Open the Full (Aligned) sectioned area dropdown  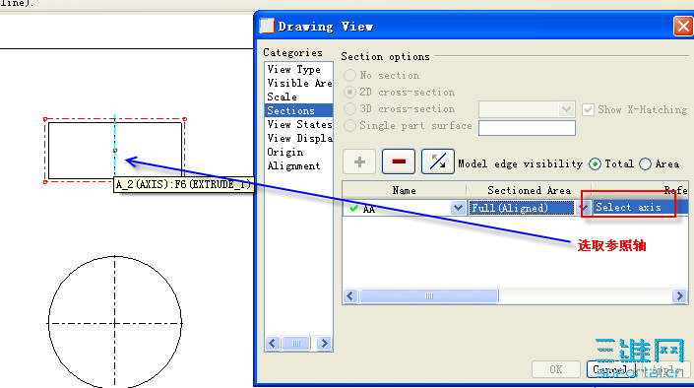coord(584,208)
